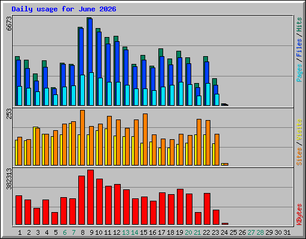306x239 pixels.
Task: Select day label 26 on the x-axis
Action: [x=242, y=232]
